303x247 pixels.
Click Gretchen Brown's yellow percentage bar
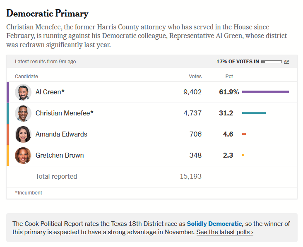(x=243, y=155)
